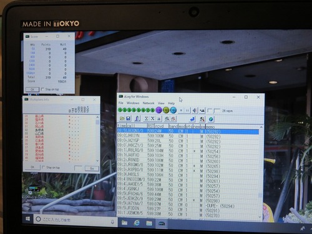Open the Windows Start button
The width and height of the screenshot is (312, 234).
[27, 219]
